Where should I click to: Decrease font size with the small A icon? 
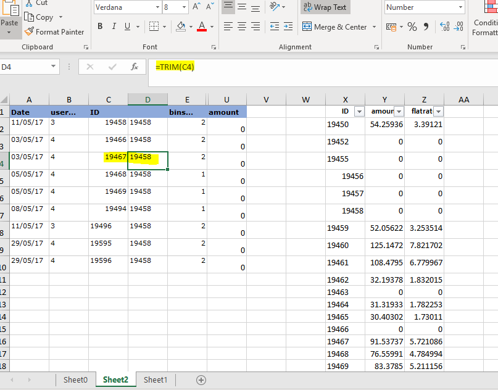tap(210, 7)
